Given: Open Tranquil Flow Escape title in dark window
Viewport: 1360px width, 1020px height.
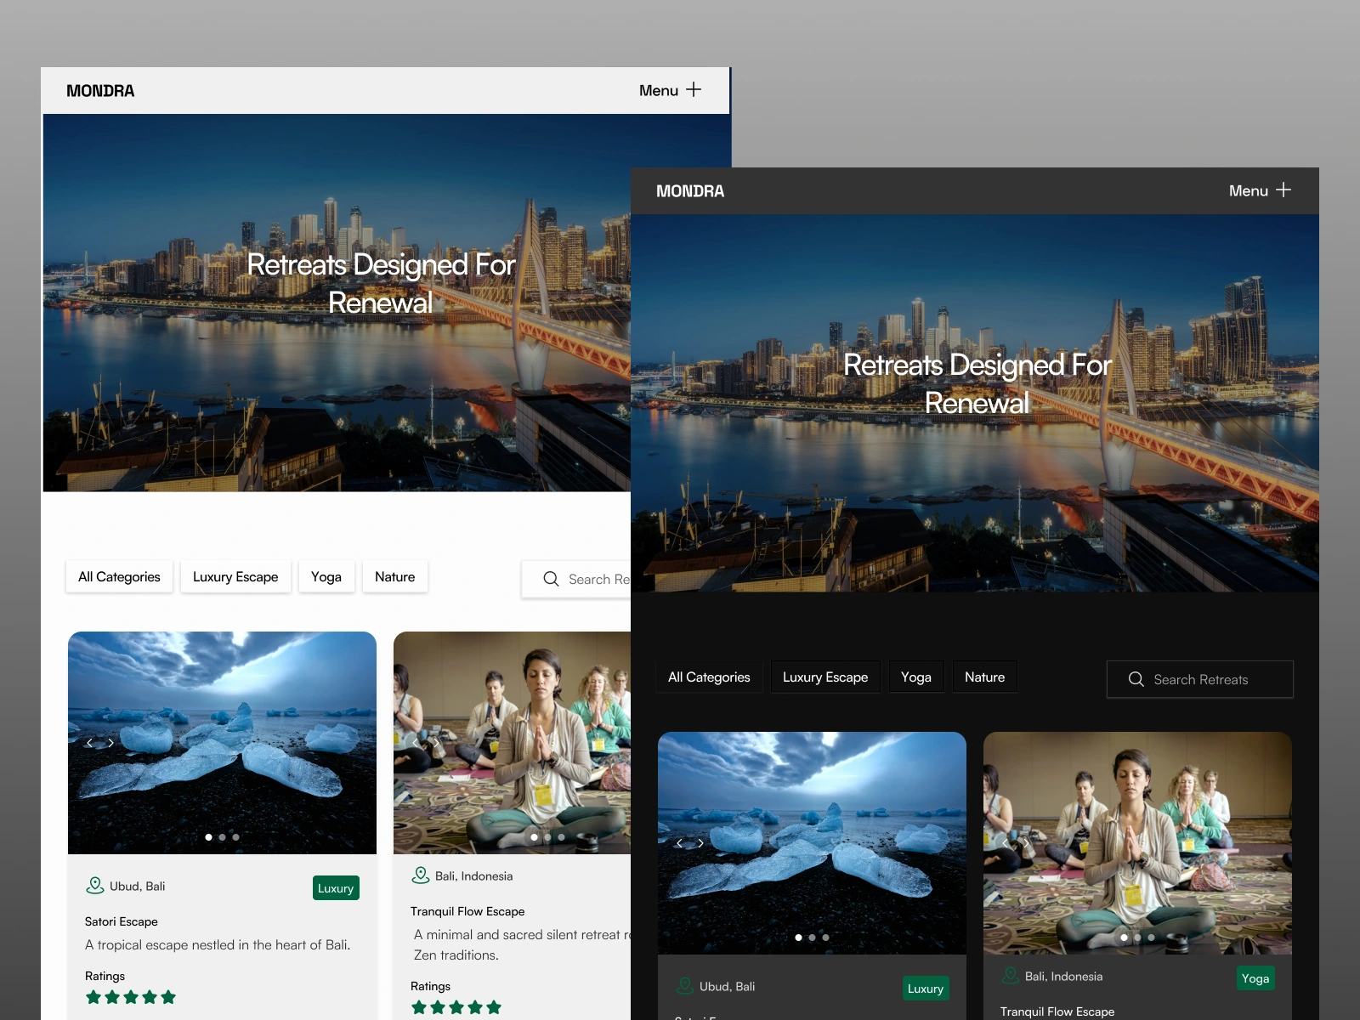Looking at the screenshot, I should tap(1057, 1011).
